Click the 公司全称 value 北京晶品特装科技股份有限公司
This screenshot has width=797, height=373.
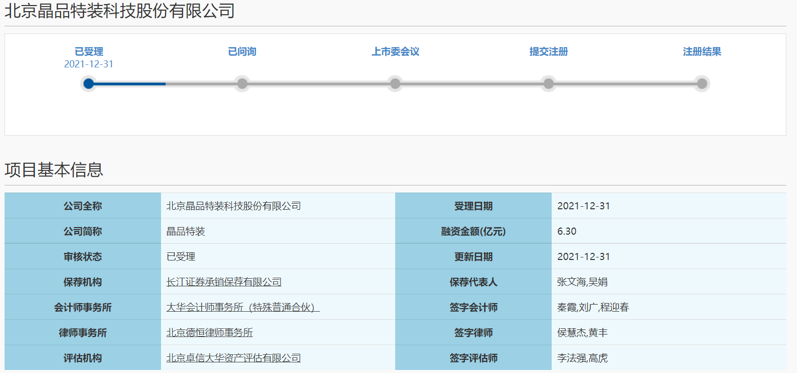pyautogui.click(x=234, y=206)
